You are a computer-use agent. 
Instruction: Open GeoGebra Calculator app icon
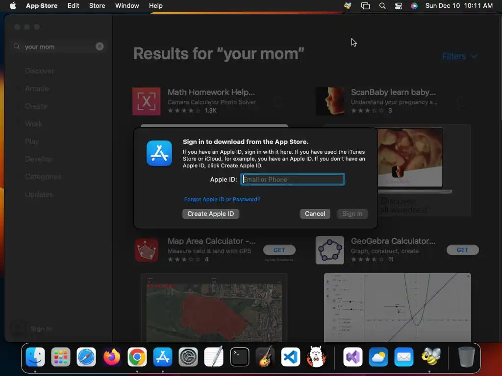click(x=330, y=250)
